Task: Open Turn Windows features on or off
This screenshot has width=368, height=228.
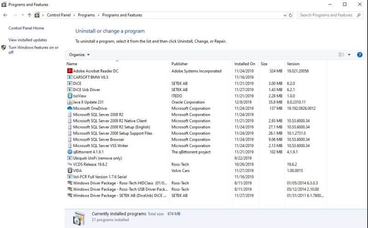Action: (x=33, y=50)
